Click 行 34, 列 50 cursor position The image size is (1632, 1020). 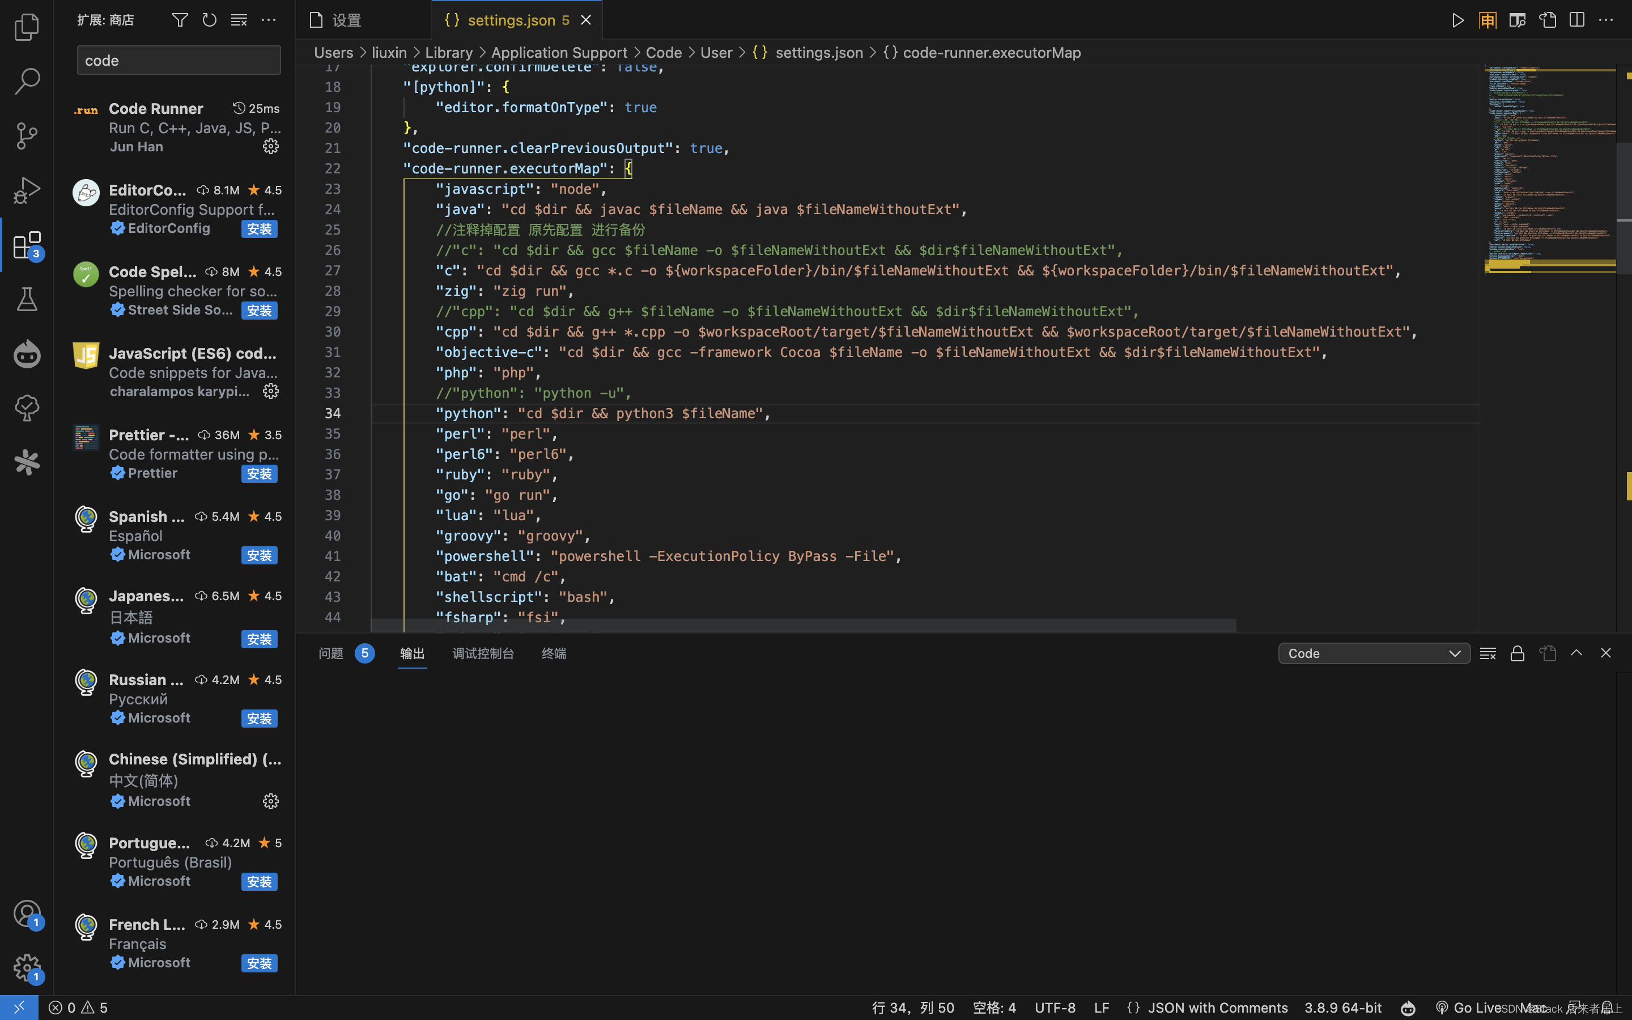click(913, 1007)
